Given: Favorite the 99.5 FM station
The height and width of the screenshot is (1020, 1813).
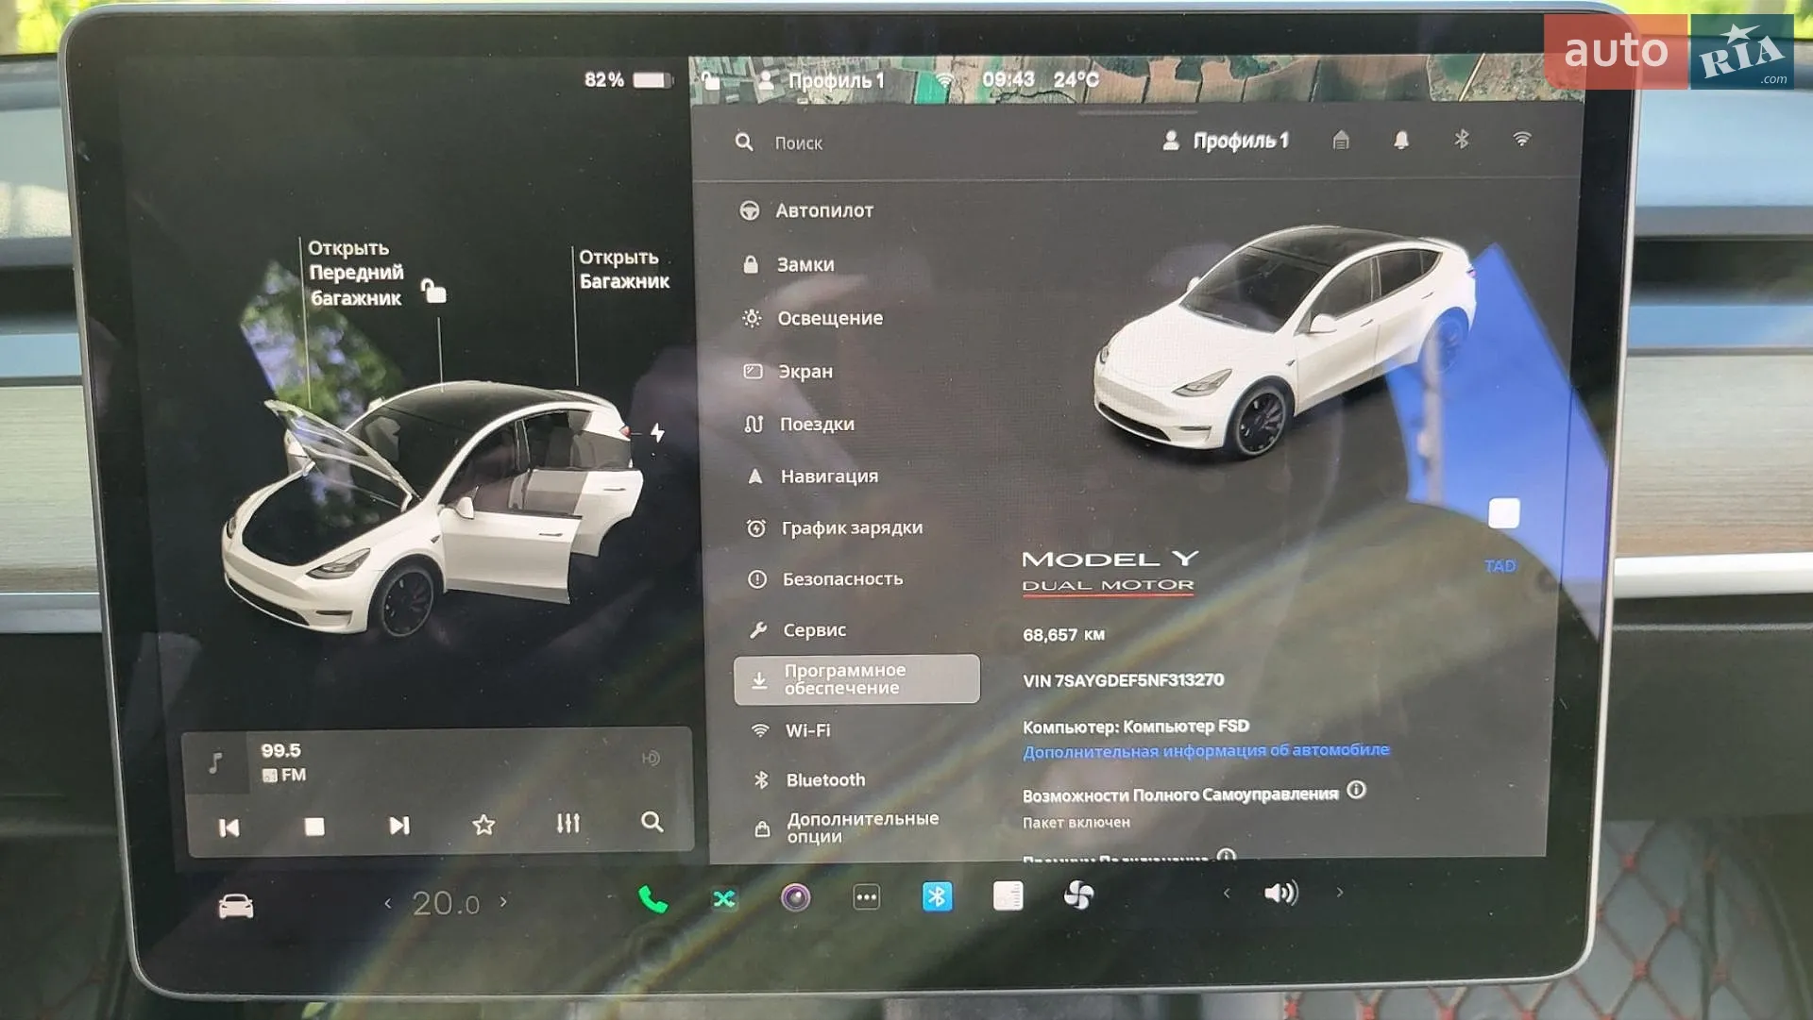Looking at the screenshot, I should coord(483,825).
